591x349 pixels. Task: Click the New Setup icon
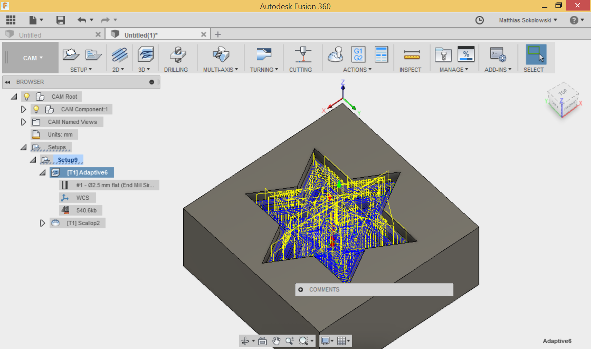point(71,54)
